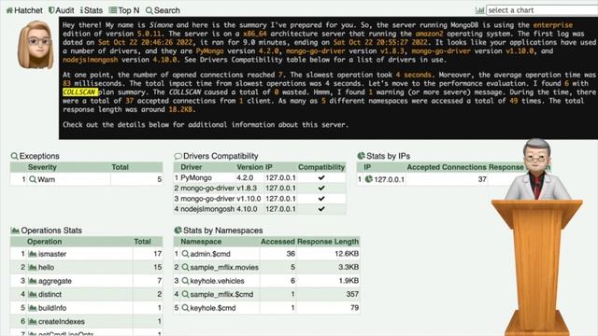Image resolution: width=598 pixels, height=336 pixels.
Task: Select the mongo-go-driver v1.8.3 row
Action: [260, 189]
